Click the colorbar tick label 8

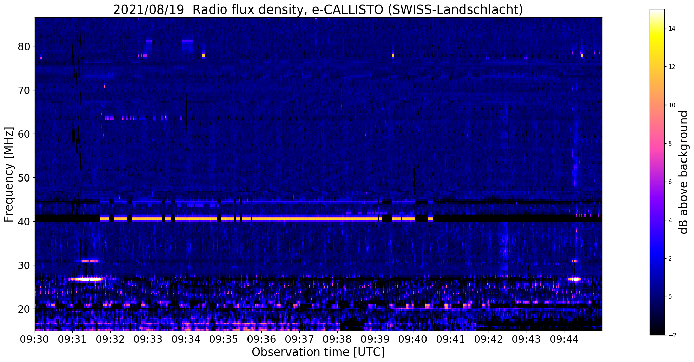[670, 144]
